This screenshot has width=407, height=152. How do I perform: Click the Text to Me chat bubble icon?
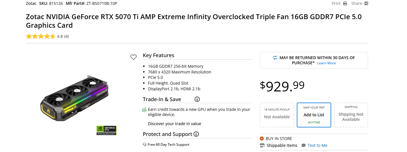[x=304, y=145]
